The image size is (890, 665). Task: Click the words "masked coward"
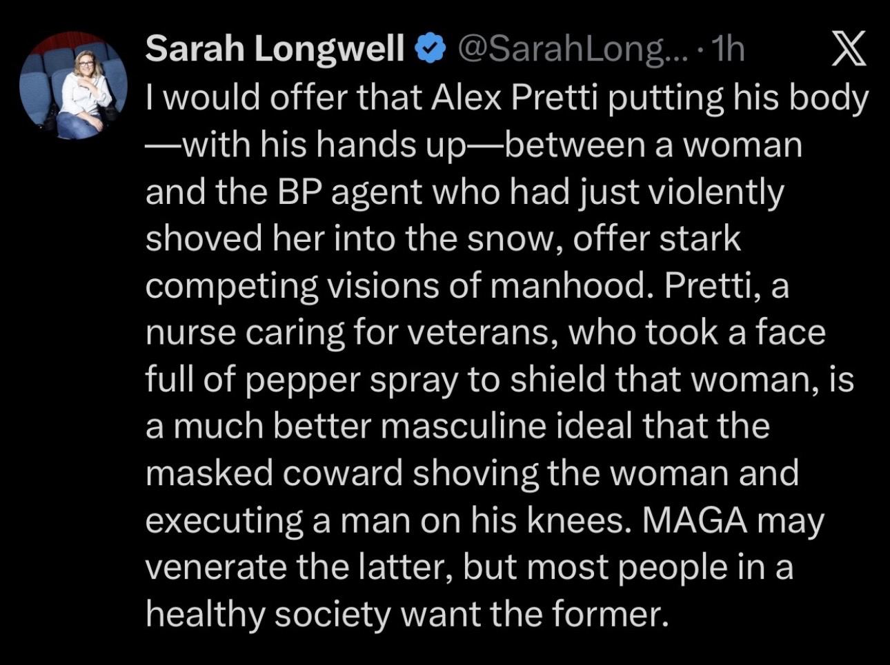pyautogui.click(x=273, y=473)
